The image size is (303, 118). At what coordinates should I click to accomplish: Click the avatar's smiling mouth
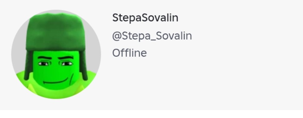click(55, 81)
